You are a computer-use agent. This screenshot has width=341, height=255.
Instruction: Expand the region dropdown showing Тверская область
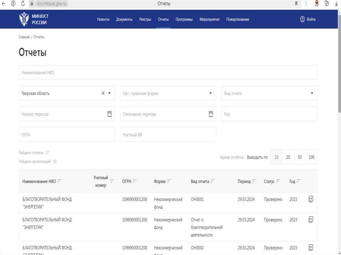point(109,93)
